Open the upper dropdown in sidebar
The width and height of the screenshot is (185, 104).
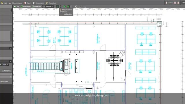[10, 48]
